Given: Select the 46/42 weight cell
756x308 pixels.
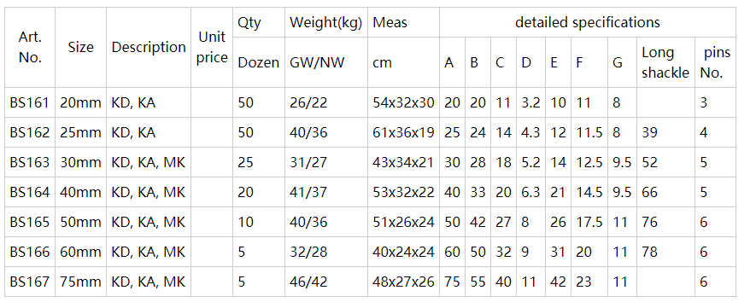Looking at the screenshot, I should point(326,282).
